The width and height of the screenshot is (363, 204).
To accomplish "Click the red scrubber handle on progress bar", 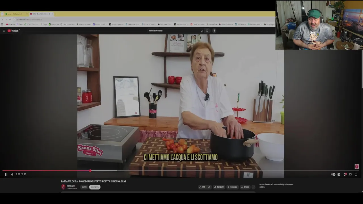I will point(90,171).
